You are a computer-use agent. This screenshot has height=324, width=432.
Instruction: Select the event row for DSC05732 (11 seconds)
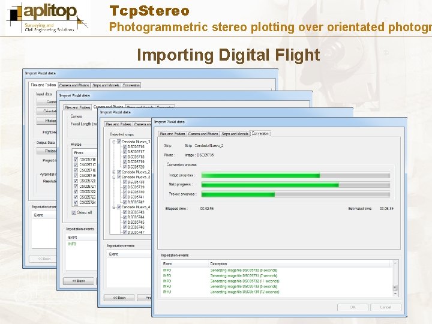(x=277, y=281)
